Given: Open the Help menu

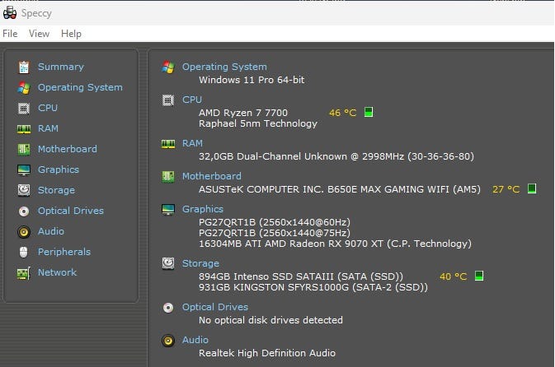Looking at the screenshot, I should pos(71,34).
